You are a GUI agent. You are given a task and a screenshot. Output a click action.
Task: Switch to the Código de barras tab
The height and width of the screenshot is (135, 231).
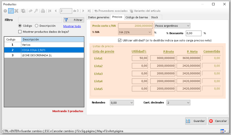pyautogui.click(x=137, y=17)
